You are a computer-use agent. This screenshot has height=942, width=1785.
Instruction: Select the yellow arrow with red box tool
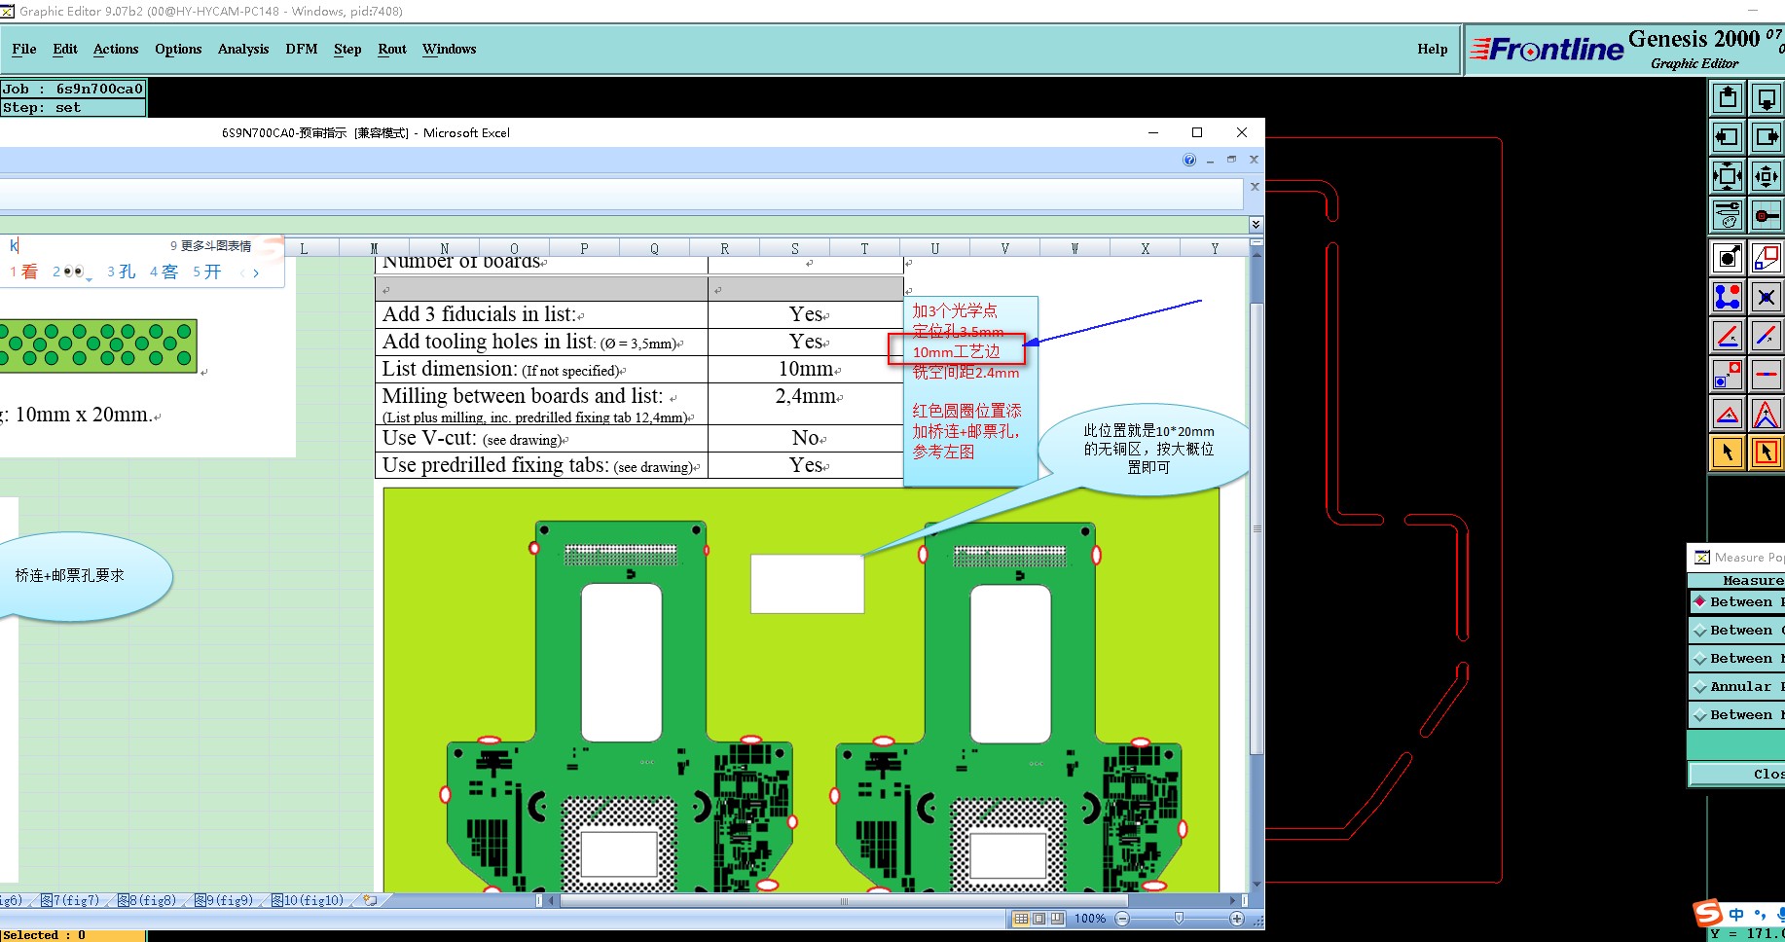point(1767,453)
